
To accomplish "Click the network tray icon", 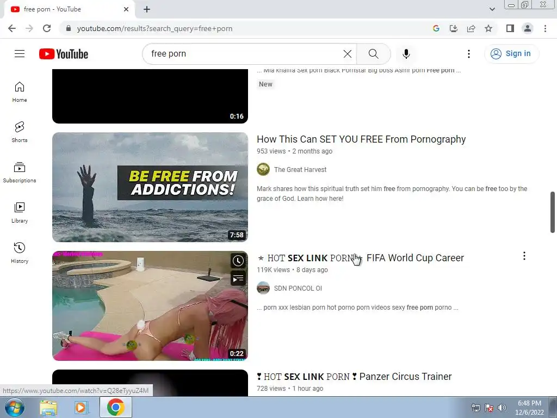I will 475,408.
